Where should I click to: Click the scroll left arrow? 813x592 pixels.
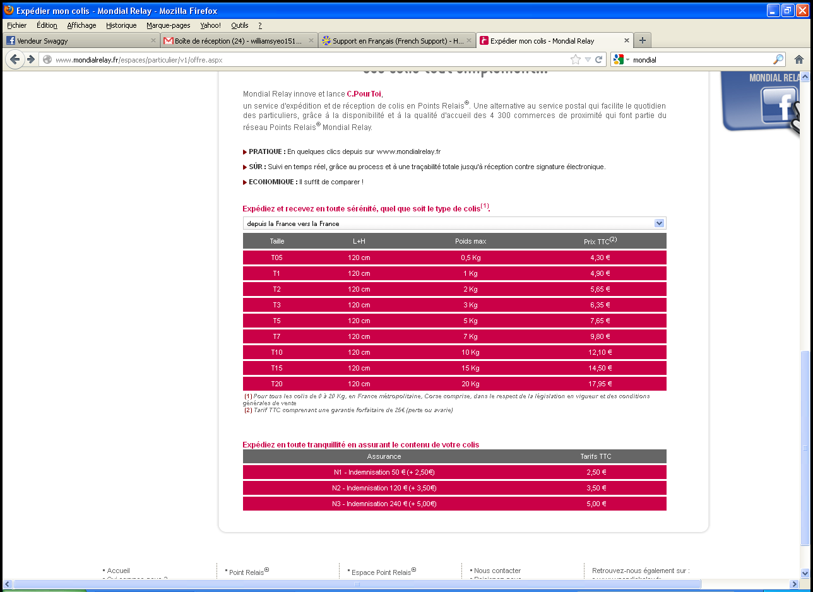(x=6, y=584)
